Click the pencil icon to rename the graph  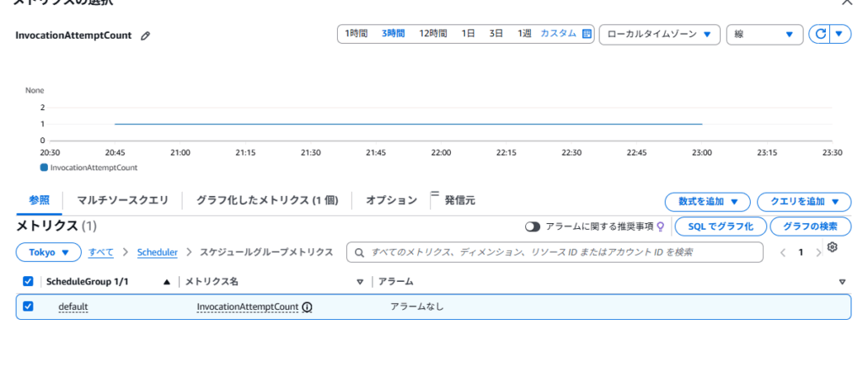pyautogui.click(x=146, y=36)
